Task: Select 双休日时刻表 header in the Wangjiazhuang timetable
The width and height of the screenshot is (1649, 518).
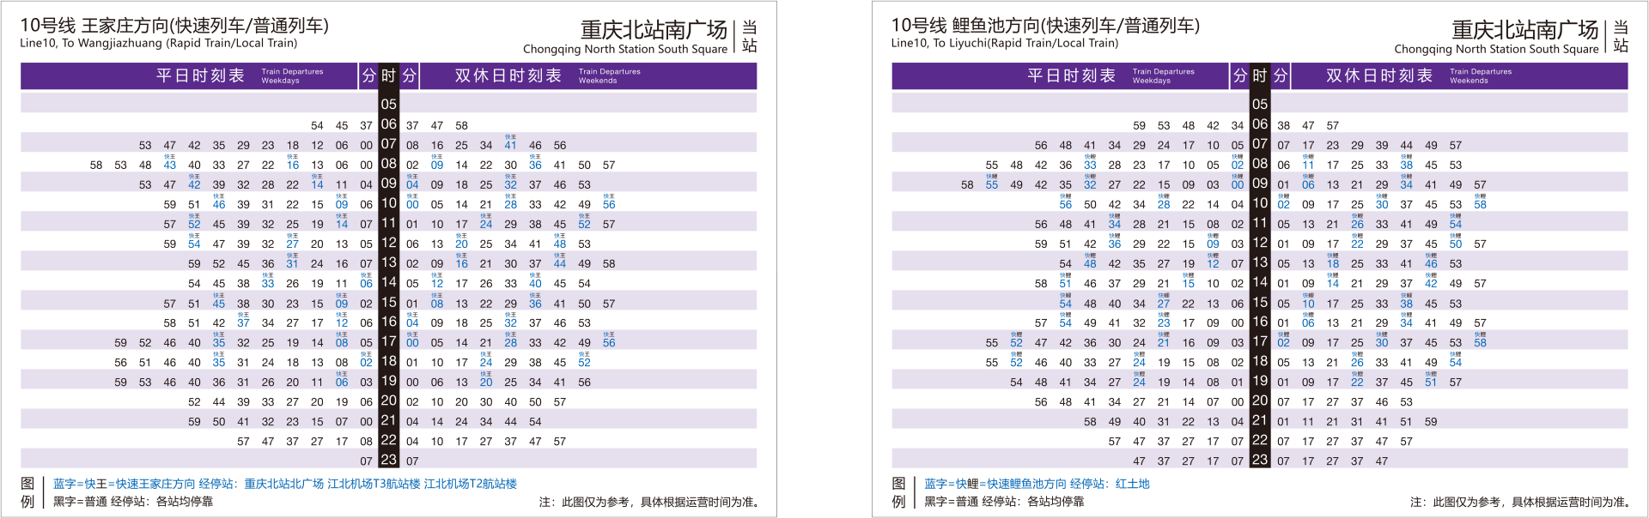Action: 508,75
